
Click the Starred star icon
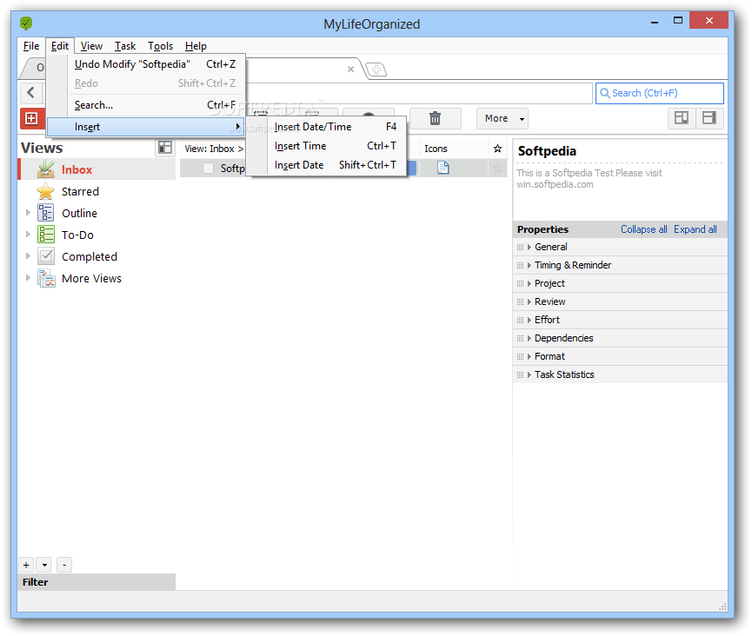[x=45, y=191]
